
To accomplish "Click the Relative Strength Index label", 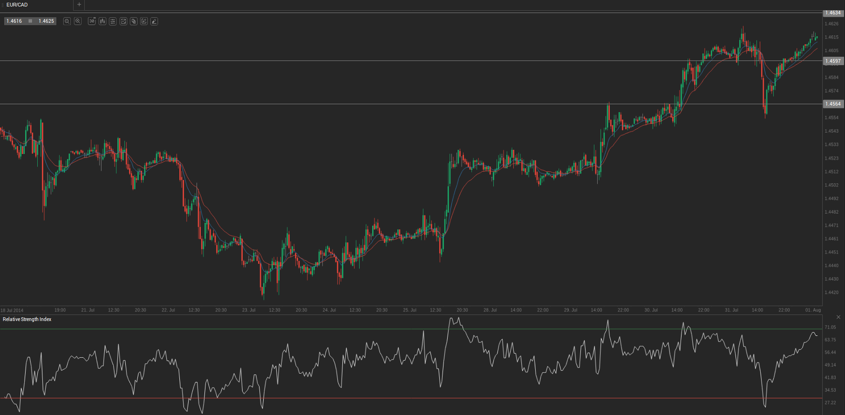I will click(x=27, y=319).
